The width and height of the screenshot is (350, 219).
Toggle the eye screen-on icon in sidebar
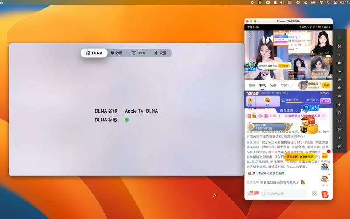339,71
